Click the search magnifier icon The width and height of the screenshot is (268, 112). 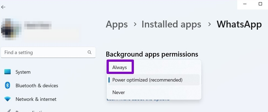[89, 52]
